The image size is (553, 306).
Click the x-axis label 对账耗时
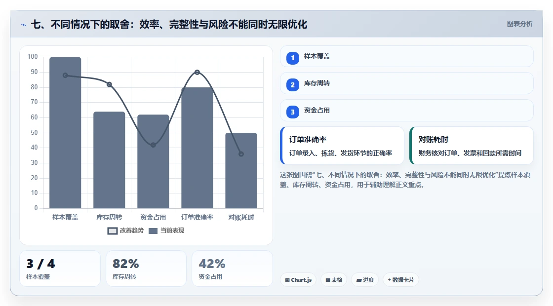(241, 218)
